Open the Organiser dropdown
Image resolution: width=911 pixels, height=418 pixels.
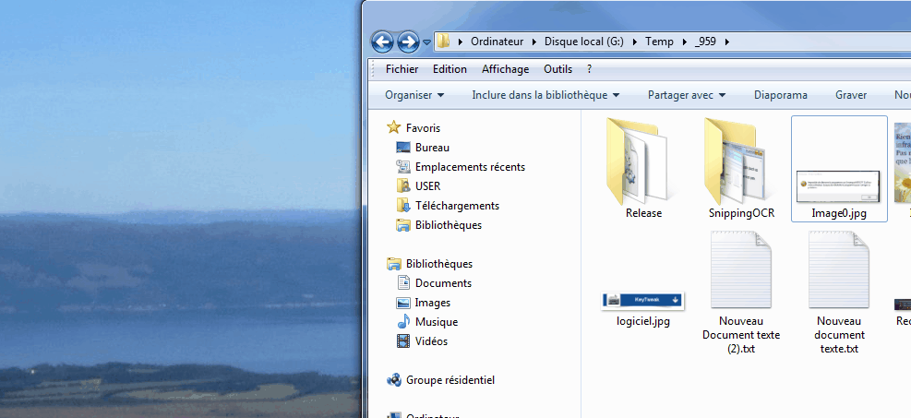(x=414, y=95)
